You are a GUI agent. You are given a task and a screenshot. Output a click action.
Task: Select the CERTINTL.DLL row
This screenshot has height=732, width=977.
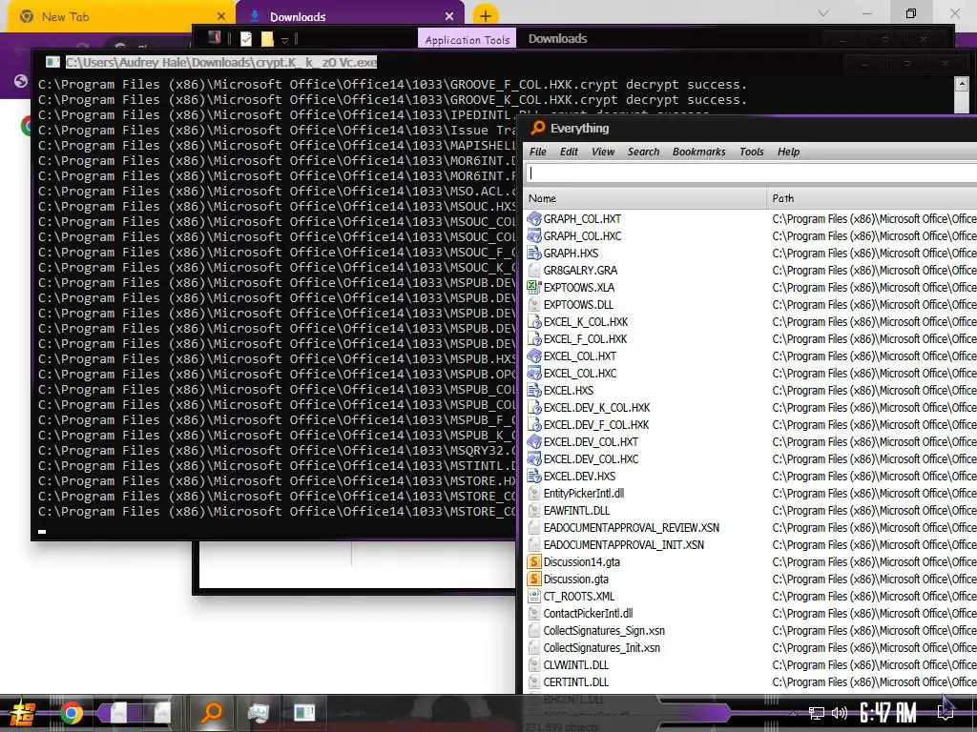tap(750, 682)
